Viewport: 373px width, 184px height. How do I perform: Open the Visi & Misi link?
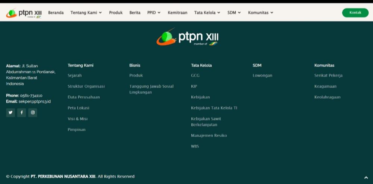click(x=78, y=119)
